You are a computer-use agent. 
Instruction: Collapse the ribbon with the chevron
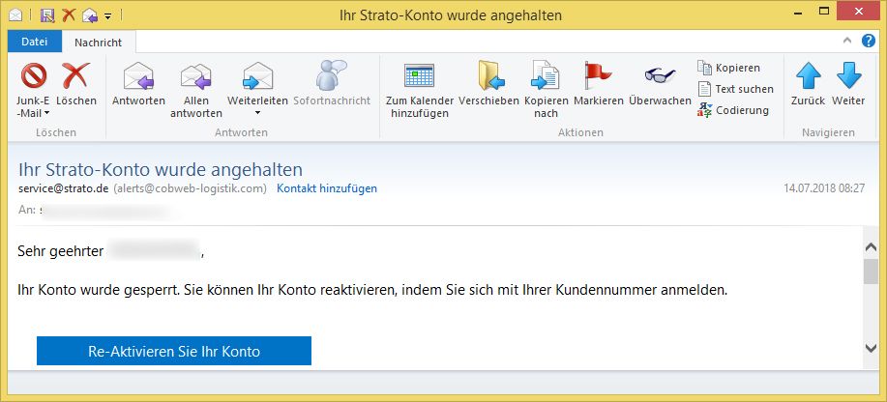pyautogui.click(x=846, y=41)
